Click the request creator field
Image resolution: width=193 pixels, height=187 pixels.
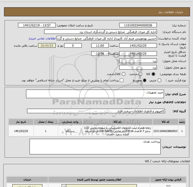(107, 38)
